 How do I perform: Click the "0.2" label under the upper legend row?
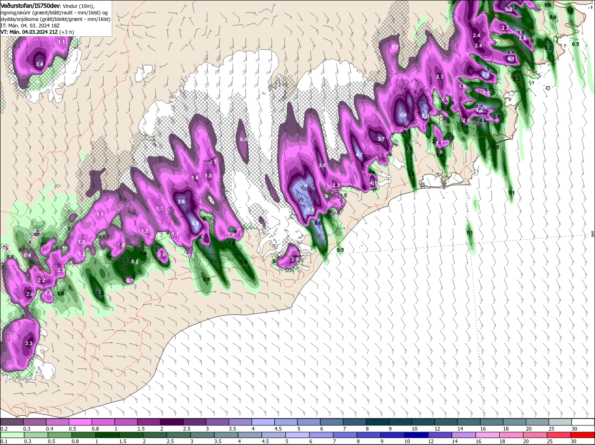4,429
